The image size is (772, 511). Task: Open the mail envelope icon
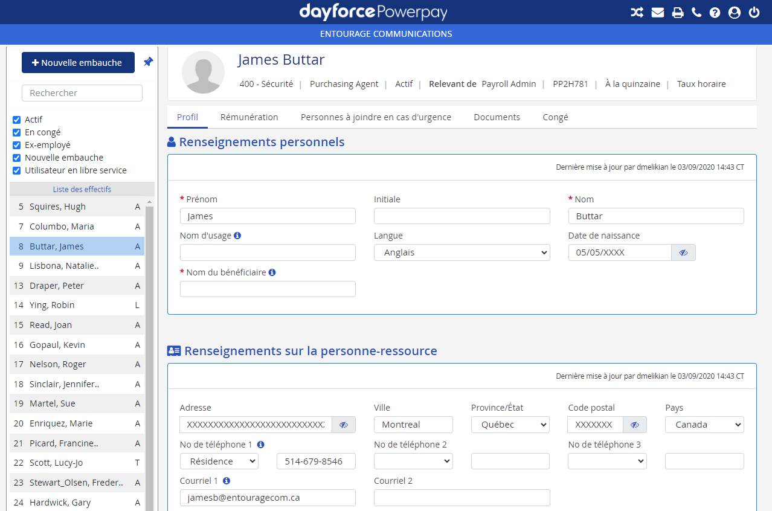pos(658,12)
